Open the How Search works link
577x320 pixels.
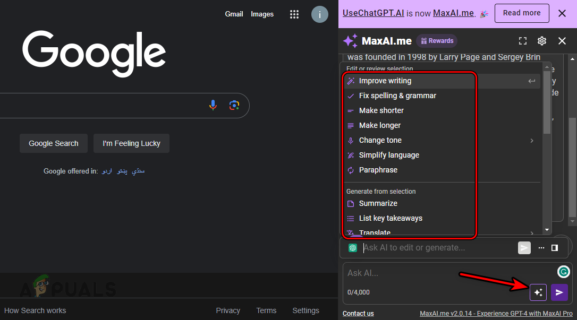[35, 310]
